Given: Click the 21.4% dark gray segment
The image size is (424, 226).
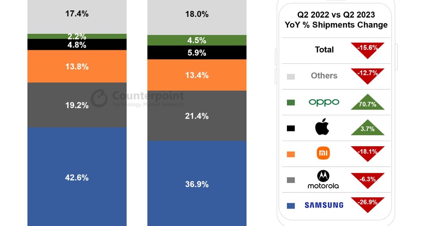Looking at the screenshot, I should tap(197, 116).
